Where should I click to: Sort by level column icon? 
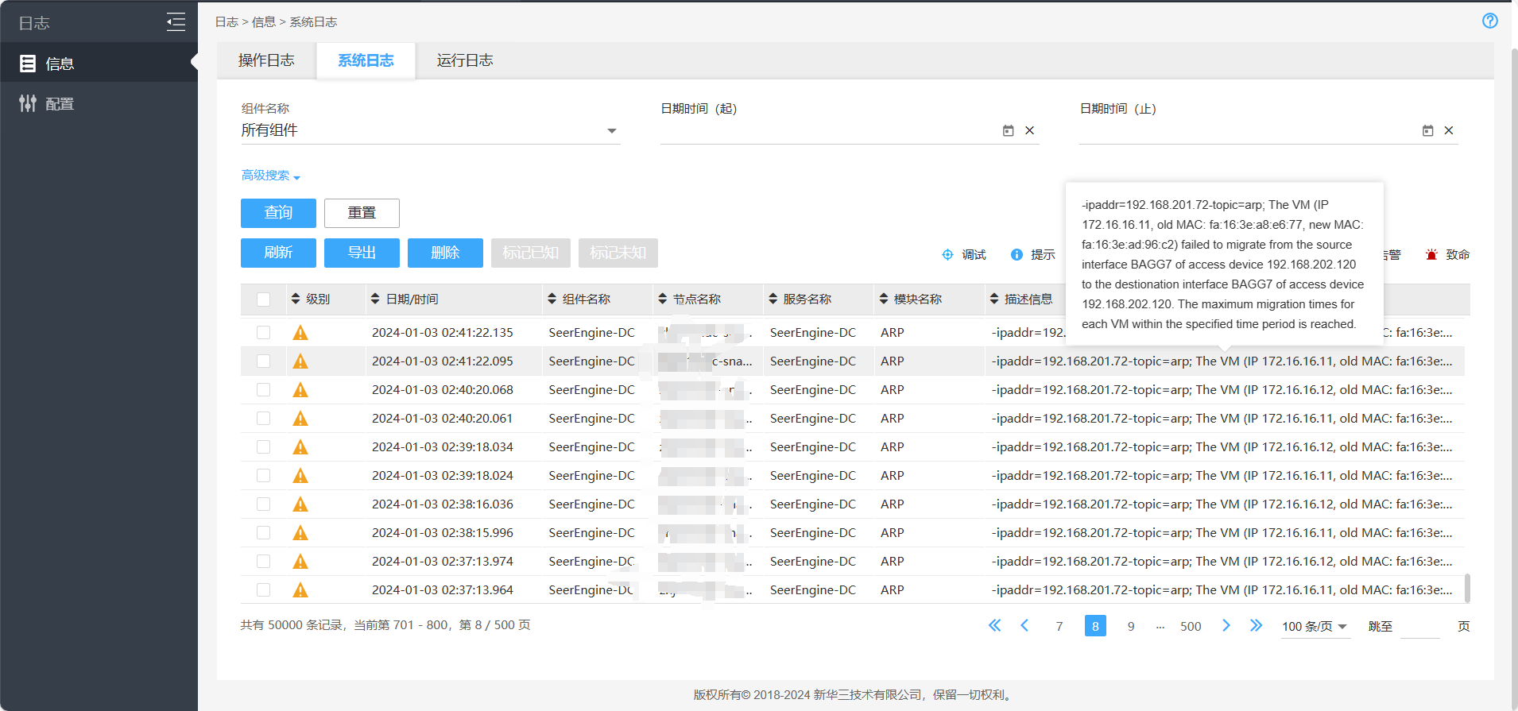tap(296, 299)
